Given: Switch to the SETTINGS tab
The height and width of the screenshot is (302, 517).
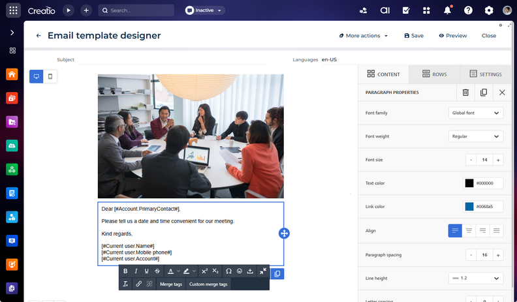Looking at the screenshot, I should (486, 74).
